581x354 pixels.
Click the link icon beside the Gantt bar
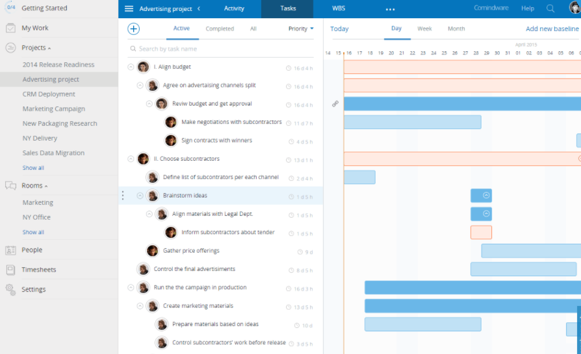(335, 104)
